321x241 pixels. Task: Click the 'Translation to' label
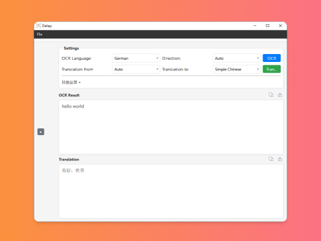[175, 69]
